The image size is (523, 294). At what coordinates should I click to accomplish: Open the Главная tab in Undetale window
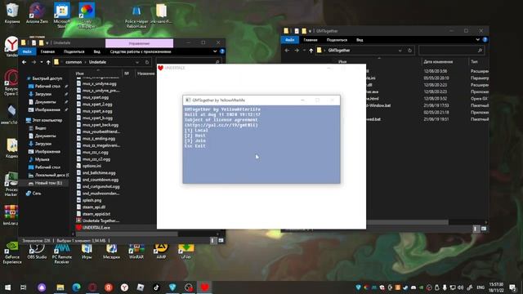pos(47,51)
